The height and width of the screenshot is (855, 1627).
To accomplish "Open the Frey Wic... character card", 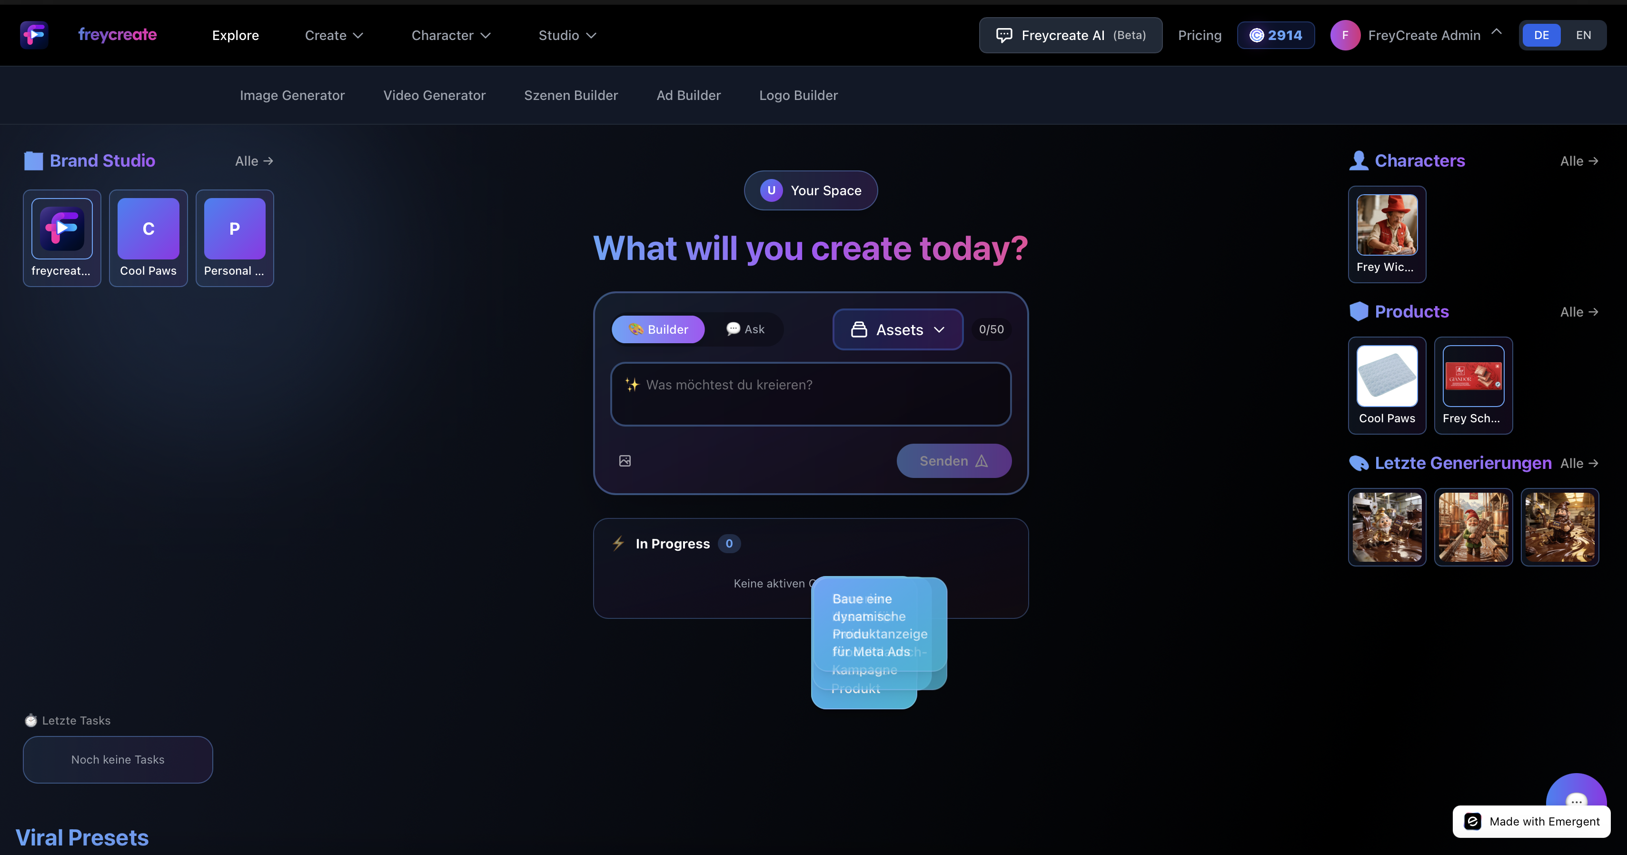I will [x=1387, y=234].
